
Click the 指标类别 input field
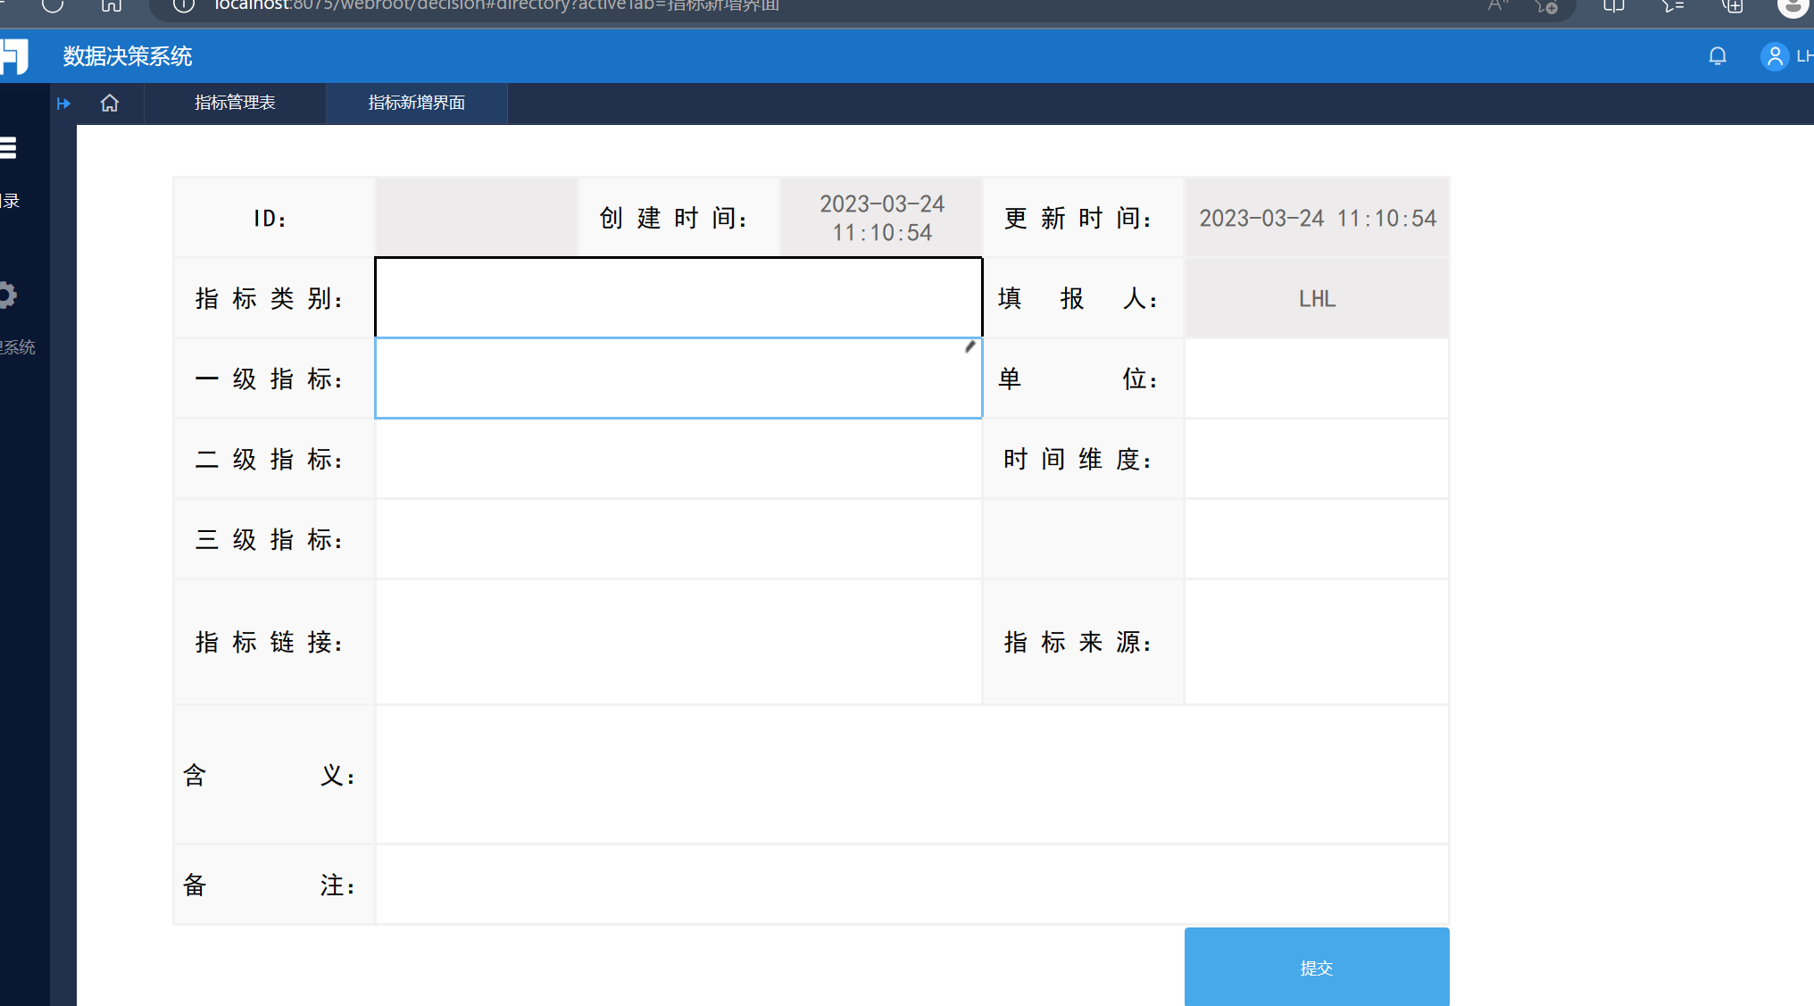click(678, 297)
